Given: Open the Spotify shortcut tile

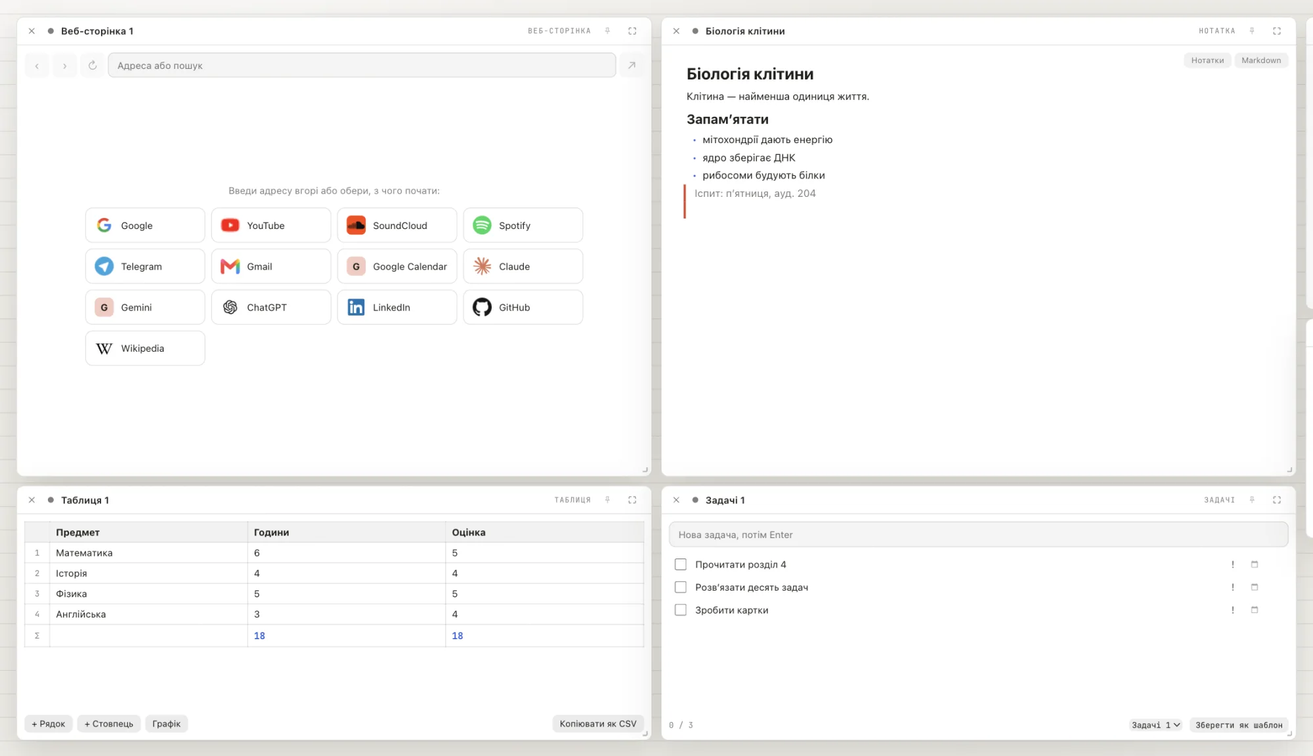Looking at the screenshot, I should (523, 225).
